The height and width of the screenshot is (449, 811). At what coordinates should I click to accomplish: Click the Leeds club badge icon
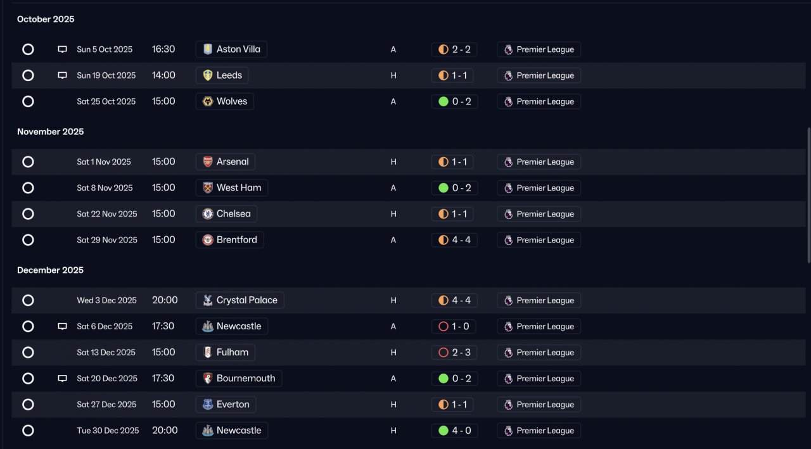coord(208,75)
